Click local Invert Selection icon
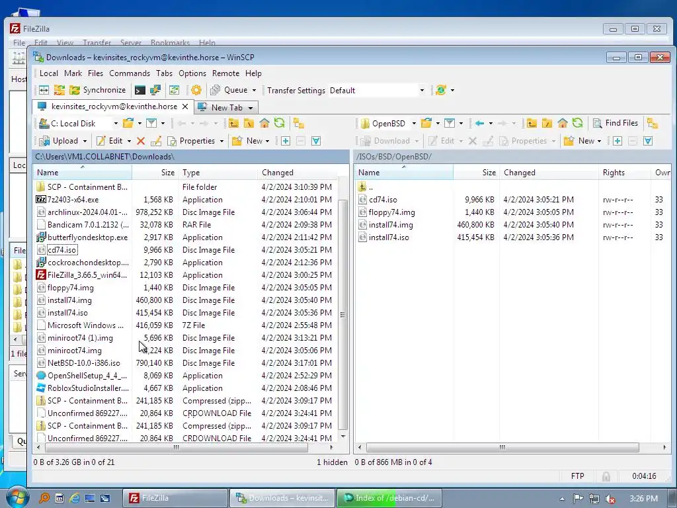This screenshot has width=677, height=508. point(316,141)
